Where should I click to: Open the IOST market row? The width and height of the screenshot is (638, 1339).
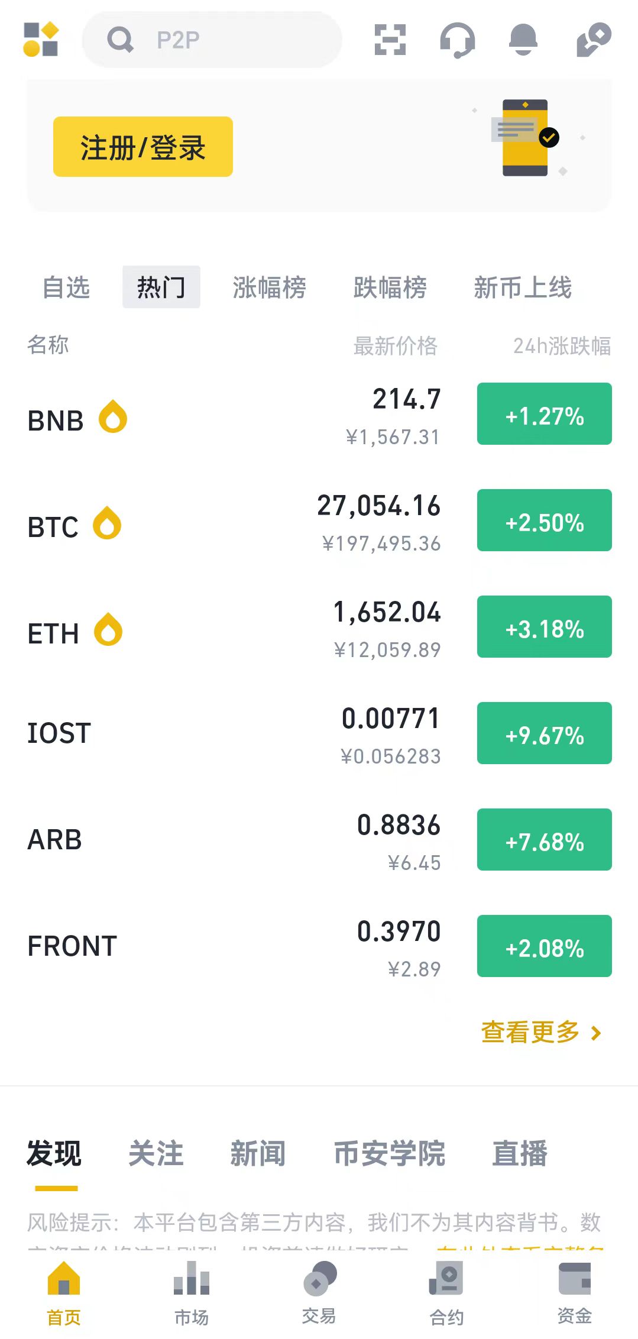(237, 733)
